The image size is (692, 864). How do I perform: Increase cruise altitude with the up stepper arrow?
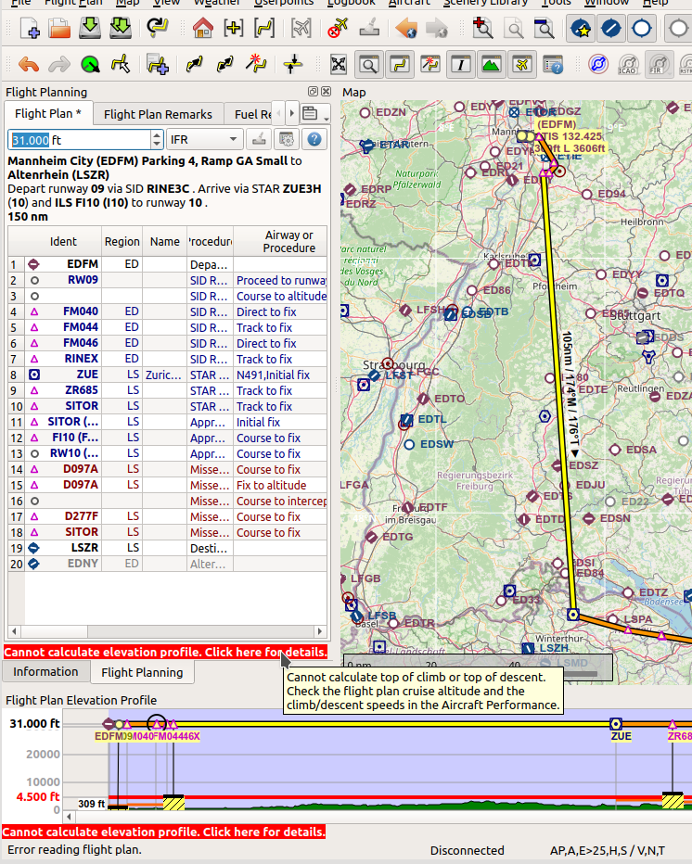157,134
